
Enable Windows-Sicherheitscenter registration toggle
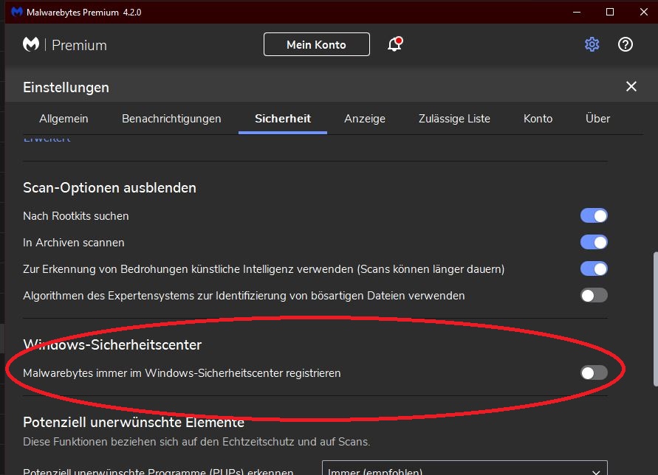[x=594, y=372]
